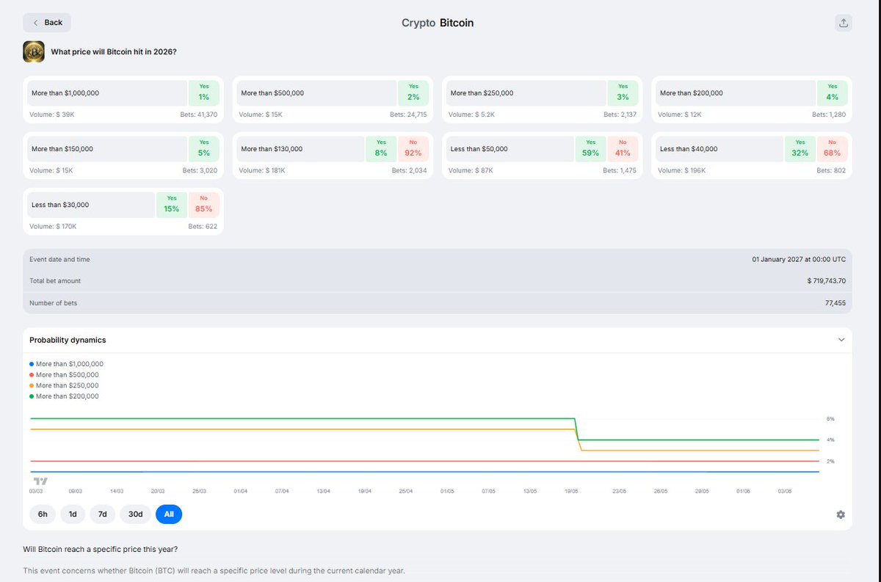Click the Probability dynamics heading
881x582 pixels.
pyautogui.click(x=68, y=340)
